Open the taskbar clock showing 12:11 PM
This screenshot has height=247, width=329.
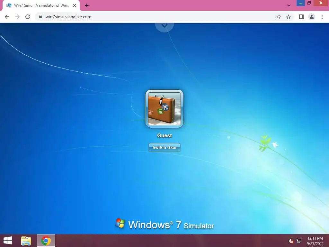click(315, 241)
